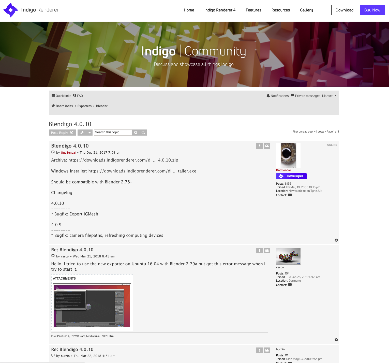Click the Indigo Renderer logo icon
The width and height of the screenshot is (389, 363).
point(11,10)
